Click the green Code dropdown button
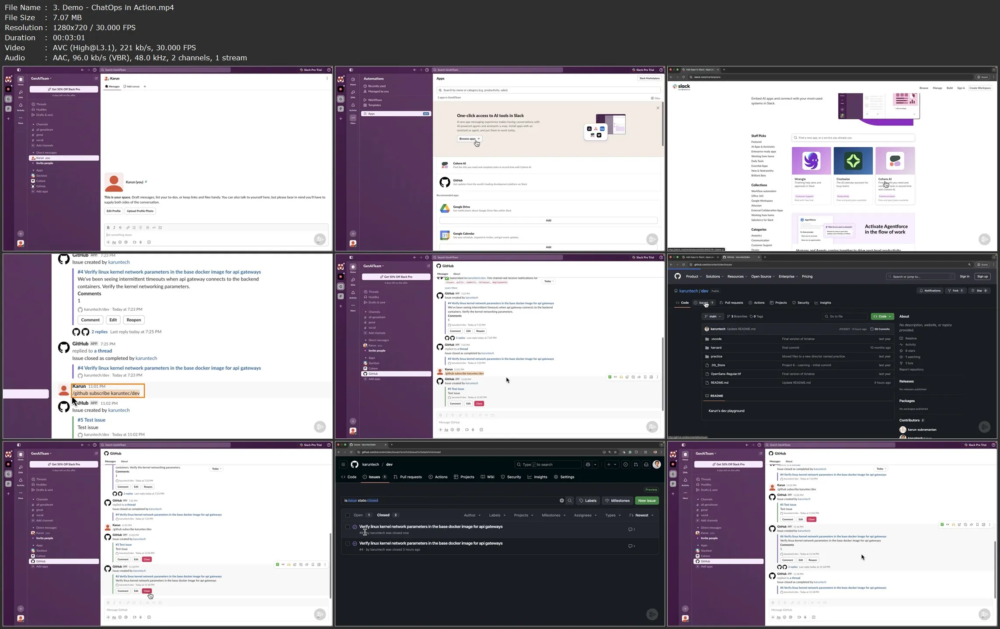 (x=882, y=316)
